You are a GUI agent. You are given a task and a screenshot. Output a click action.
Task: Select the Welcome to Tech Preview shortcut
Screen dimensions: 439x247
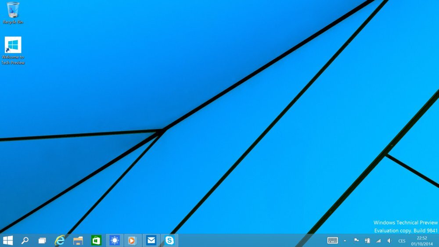click(x=13, y=50)
